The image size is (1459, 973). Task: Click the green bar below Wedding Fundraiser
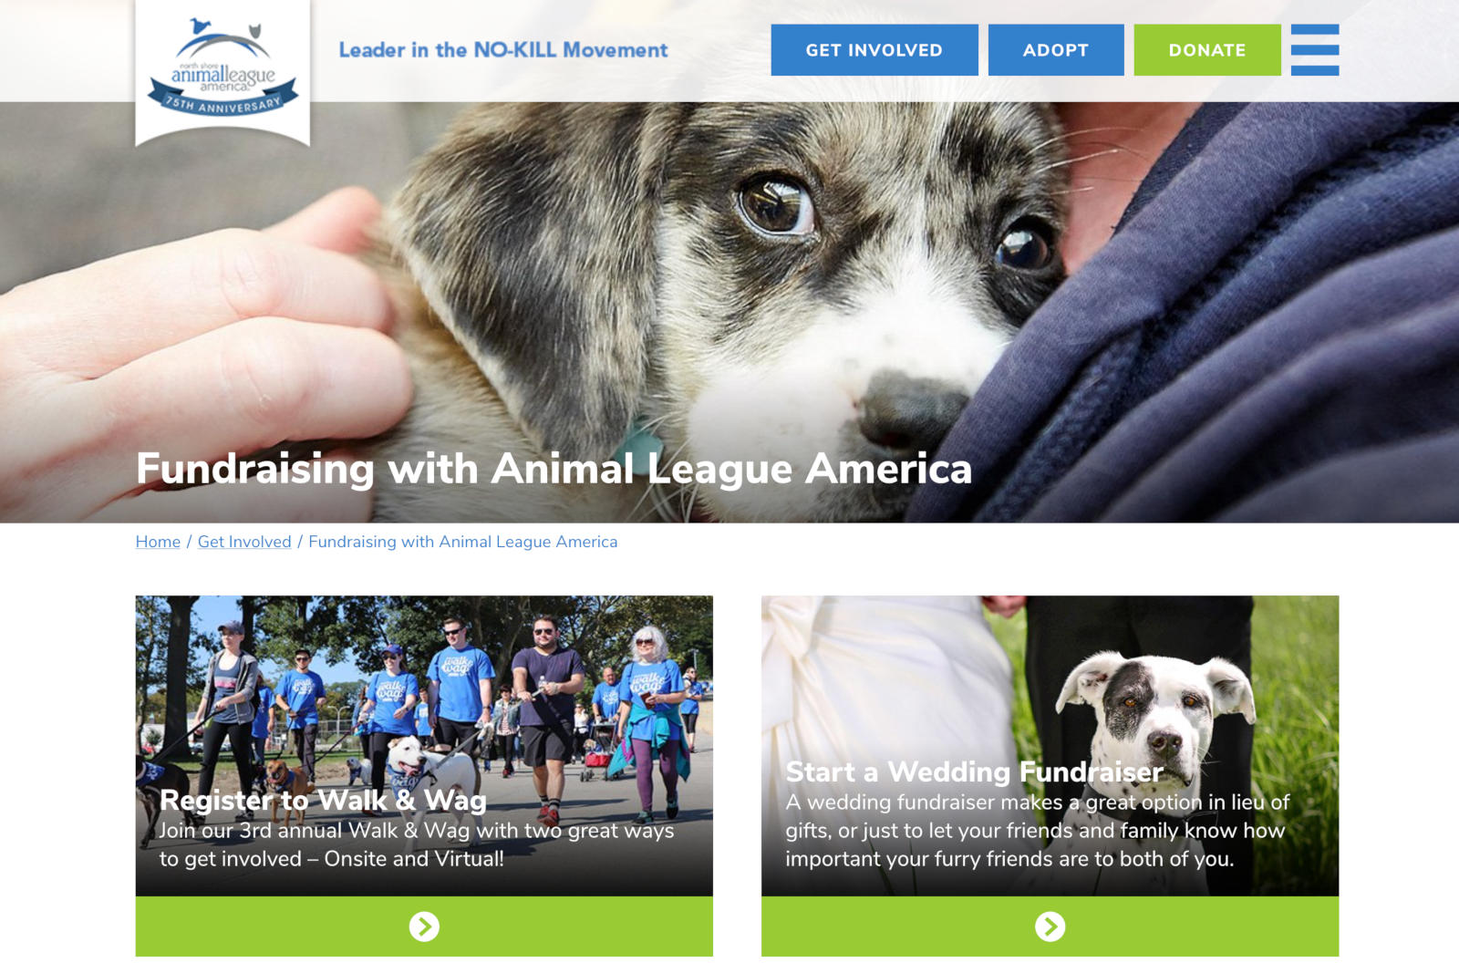pos(1050,926)
